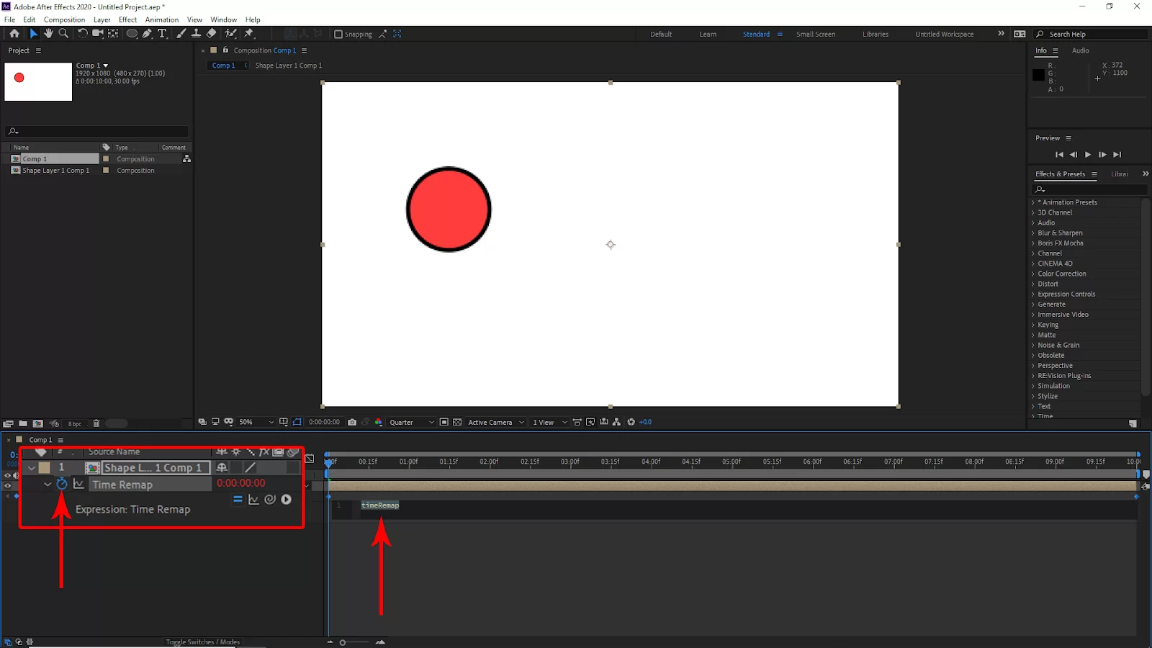This screenshot has width=1152, height=648.
Task: Switch to the Audio panel tab
Action: pos(1080,50)
